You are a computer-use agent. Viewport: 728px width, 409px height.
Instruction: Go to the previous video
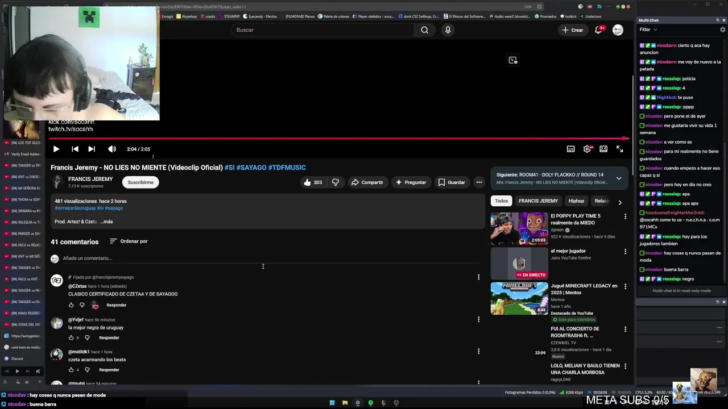click(x=75, y=149)
